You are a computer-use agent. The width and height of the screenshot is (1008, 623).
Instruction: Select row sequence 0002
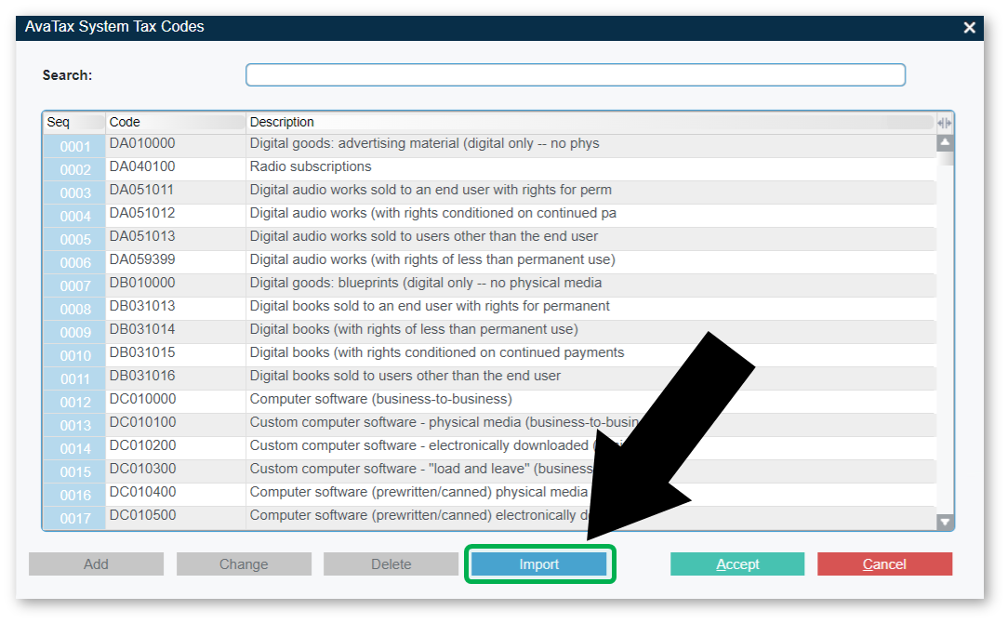[x=75, y=170]
